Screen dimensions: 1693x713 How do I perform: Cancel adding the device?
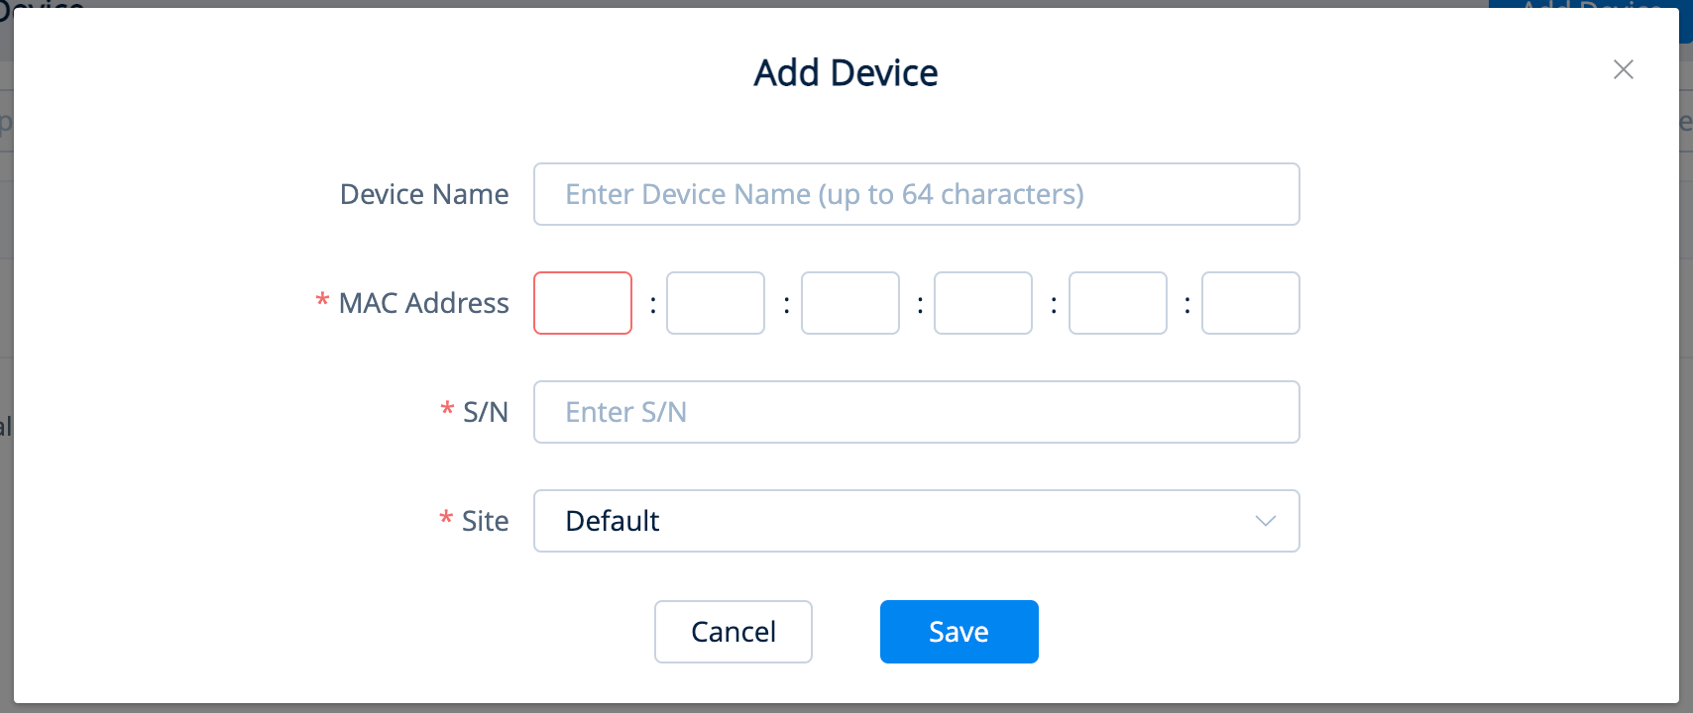click(734, 632)
